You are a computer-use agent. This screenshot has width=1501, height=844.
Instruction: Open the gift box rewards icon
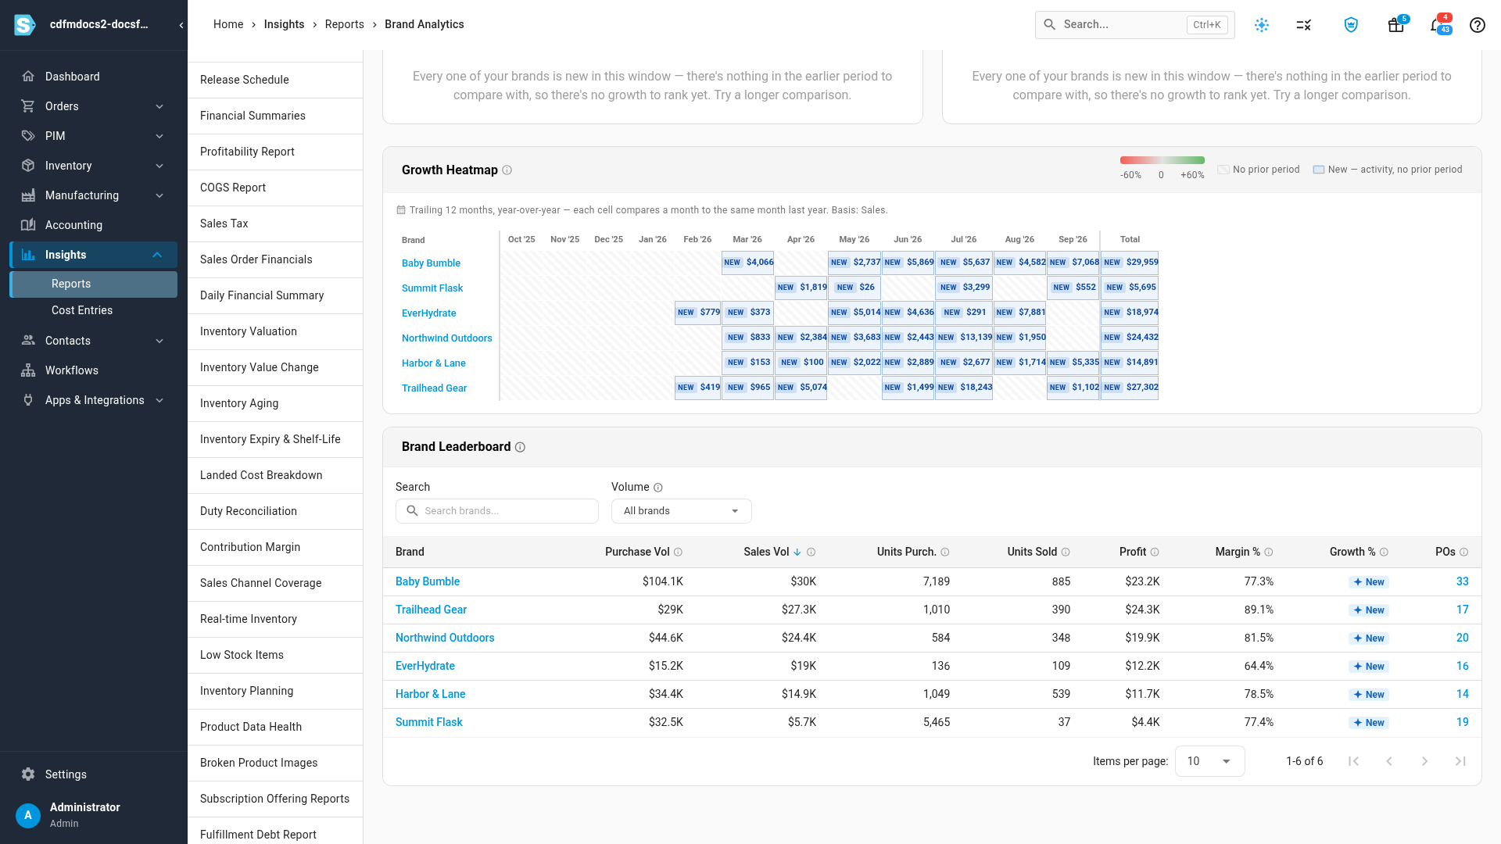1395,25
